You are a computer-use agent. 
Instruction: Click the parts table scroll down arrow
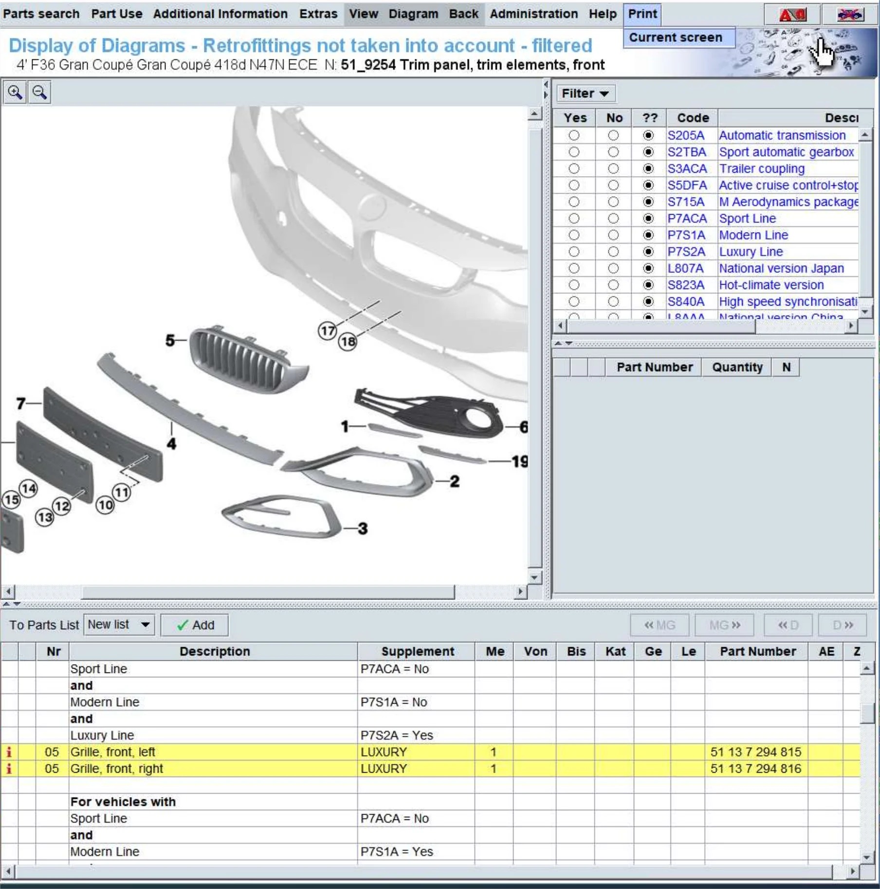coord(866,857)
